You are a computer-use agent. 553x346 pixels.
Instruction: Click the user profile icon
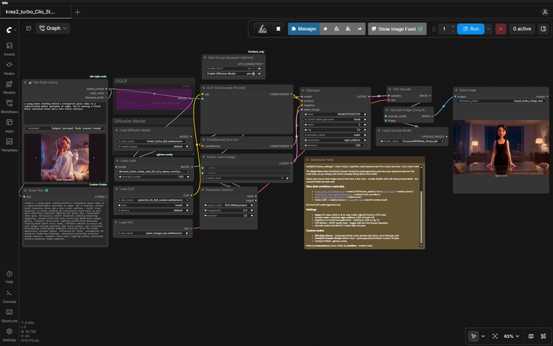tap(544, 12)
